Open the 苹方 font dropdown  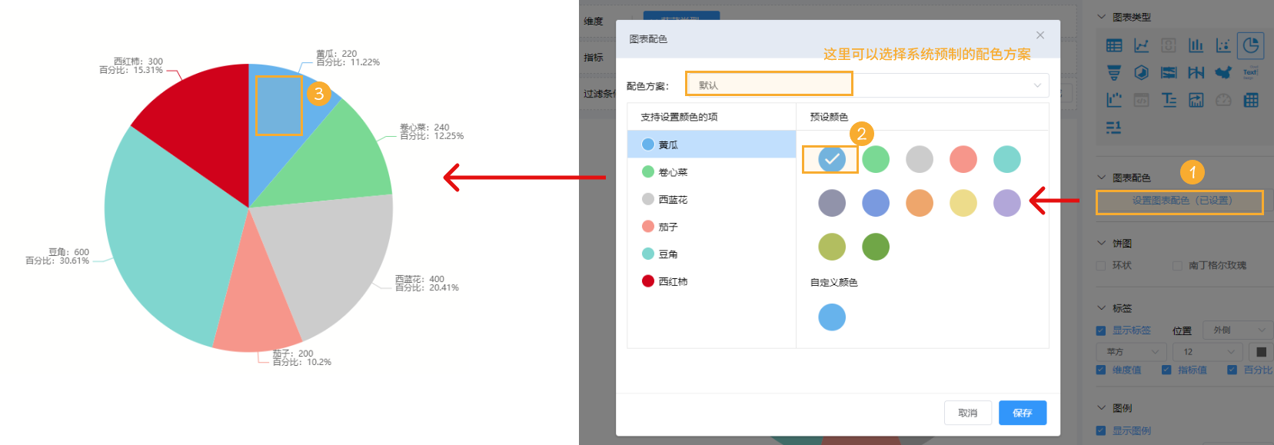click(x=1132, y=352)
